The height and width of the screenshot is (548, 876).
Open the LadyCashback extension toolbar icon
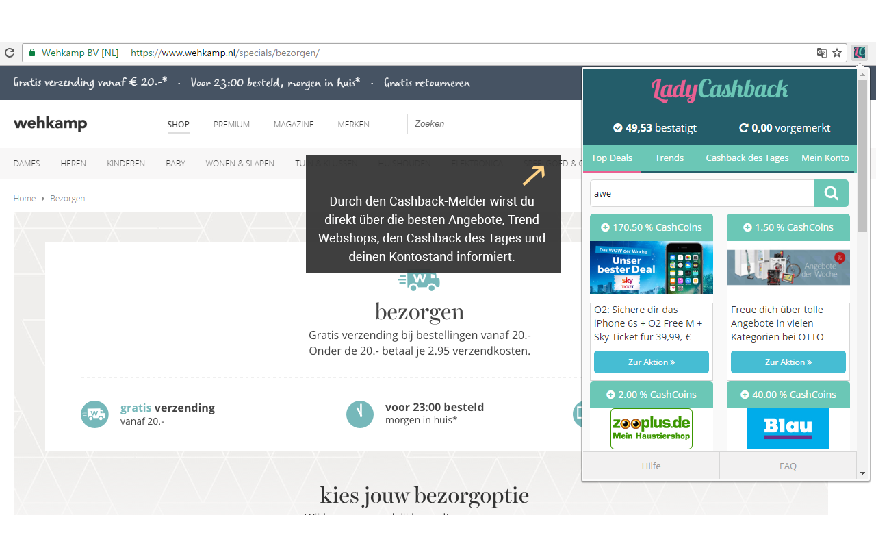(860, 53)
